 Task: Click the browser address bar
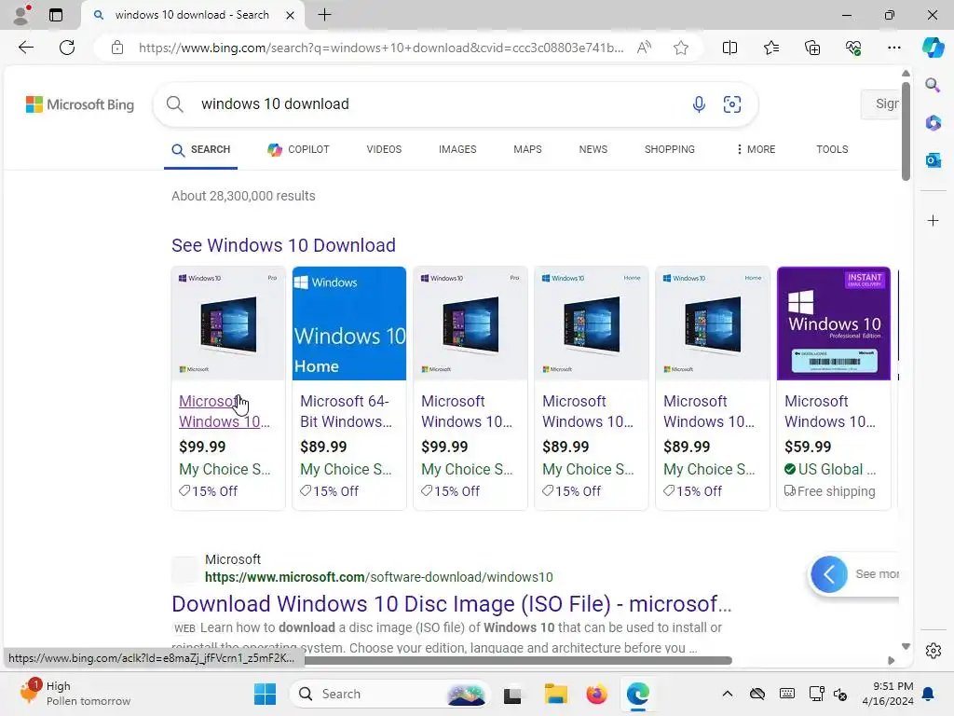point(381,48)
